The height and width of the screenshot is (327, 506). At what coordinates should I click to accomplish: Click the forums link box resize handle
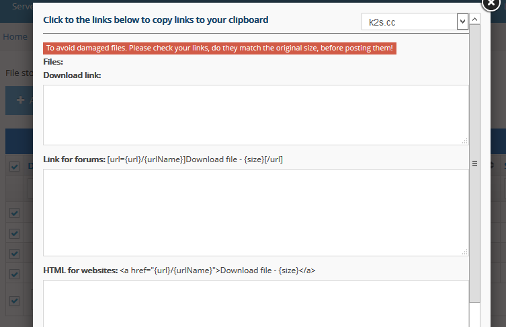point(464,252)
